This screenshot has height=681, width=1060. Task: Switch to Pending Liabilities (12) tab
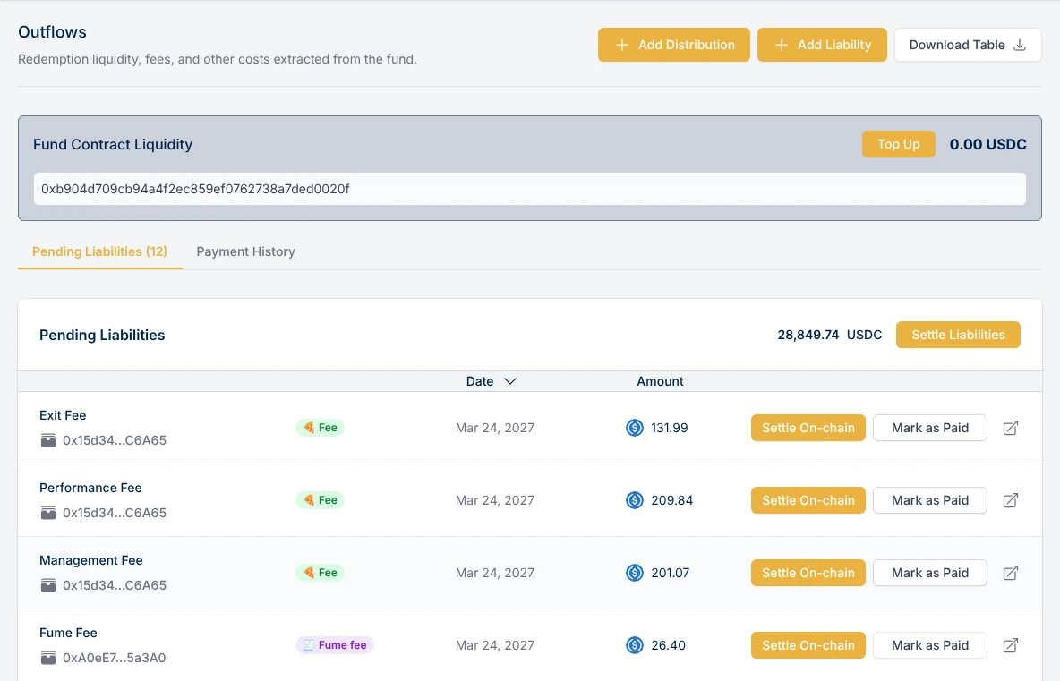click(100, 251)
